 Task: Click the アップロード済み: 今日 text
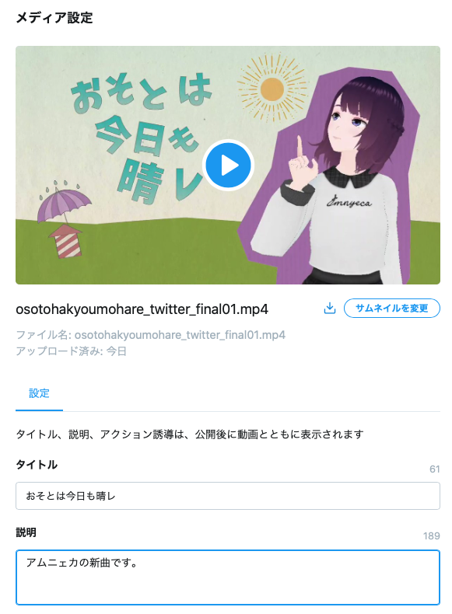click(x=71, y=351)
